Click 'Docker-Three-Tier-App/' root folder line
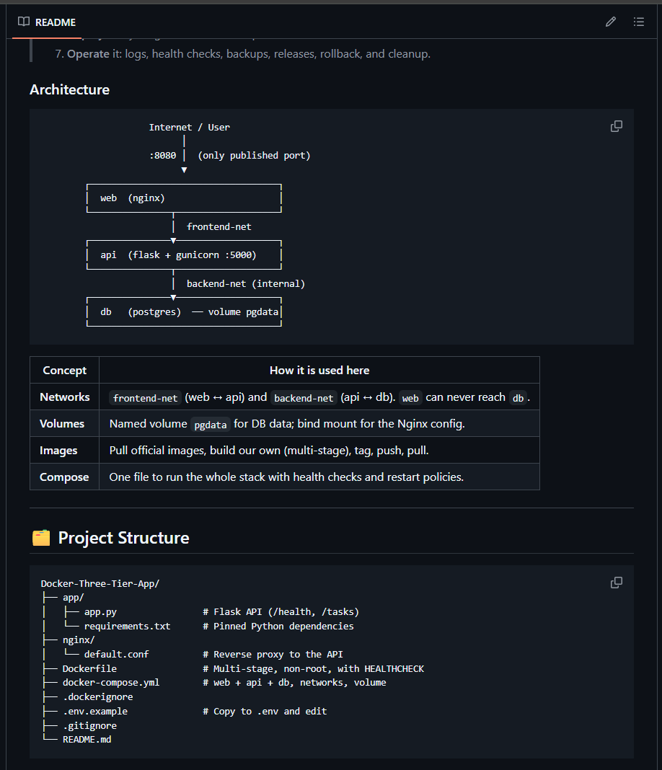662x770 pixels. pos(100,583)
